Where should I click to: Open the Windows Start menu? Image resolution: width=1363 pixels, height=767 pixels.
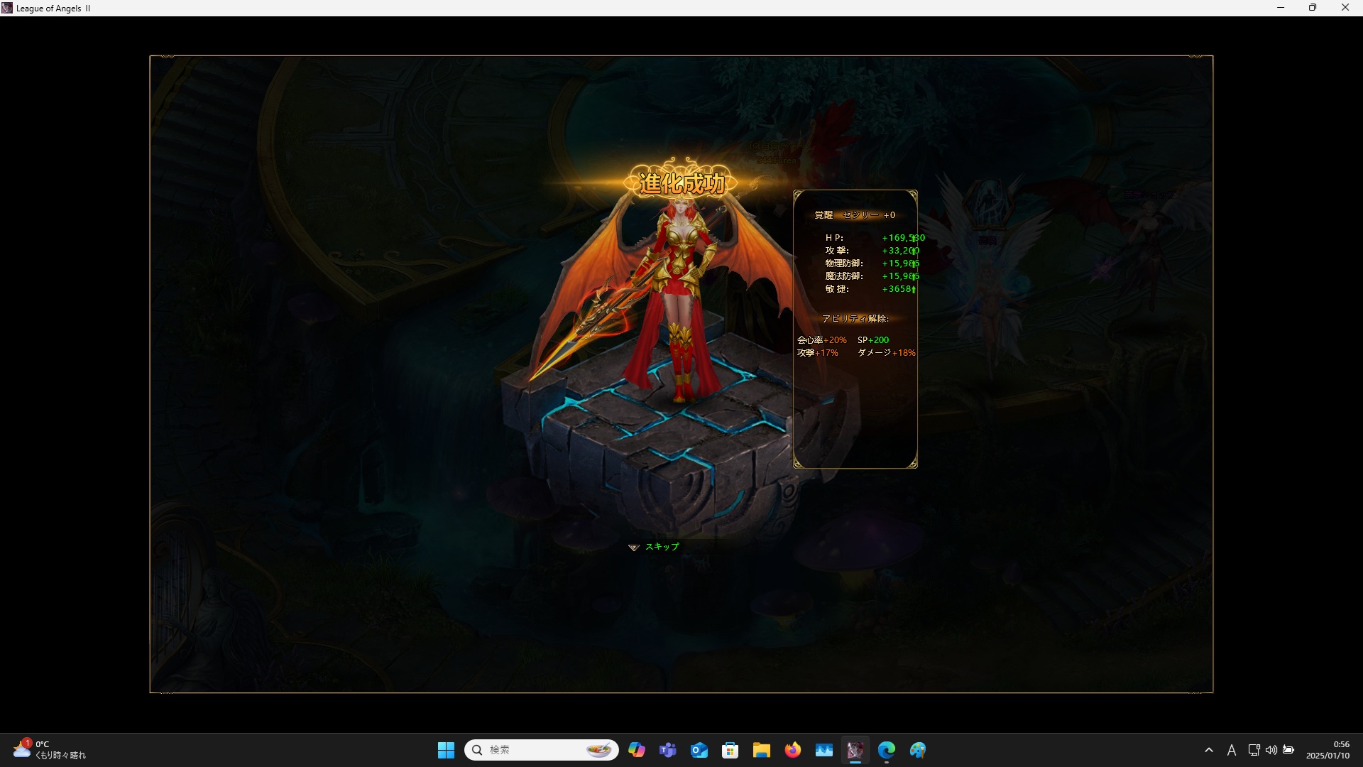[x=446, y=750]
